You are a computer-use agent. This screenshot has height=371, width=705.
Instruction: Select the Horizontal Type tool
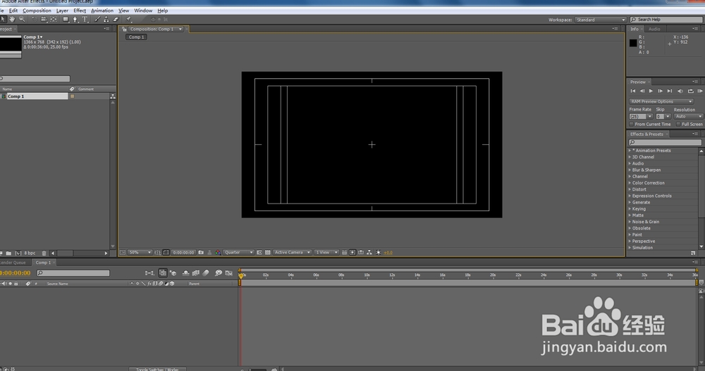[x=85, y=19]
